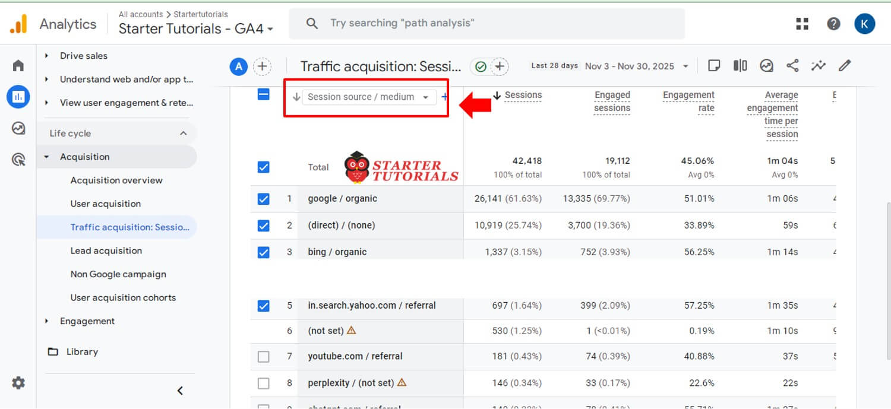This screenshot has width=891, height=409.
Task: Expand the Engagement section in sidebar
Action: (87, 321)
